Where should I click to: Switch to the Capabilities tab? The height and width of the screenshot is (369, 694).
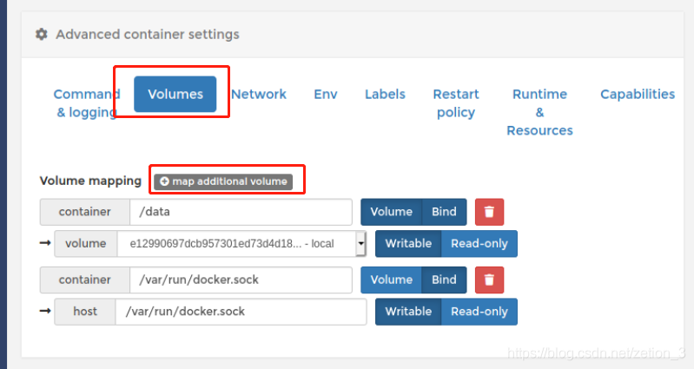[638, 95]
